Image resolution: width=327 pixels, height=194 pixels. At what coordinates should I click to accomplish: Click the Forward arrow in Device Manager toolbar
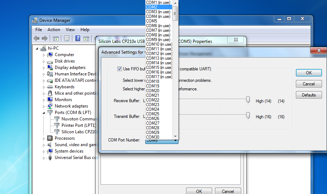(45, 38)
